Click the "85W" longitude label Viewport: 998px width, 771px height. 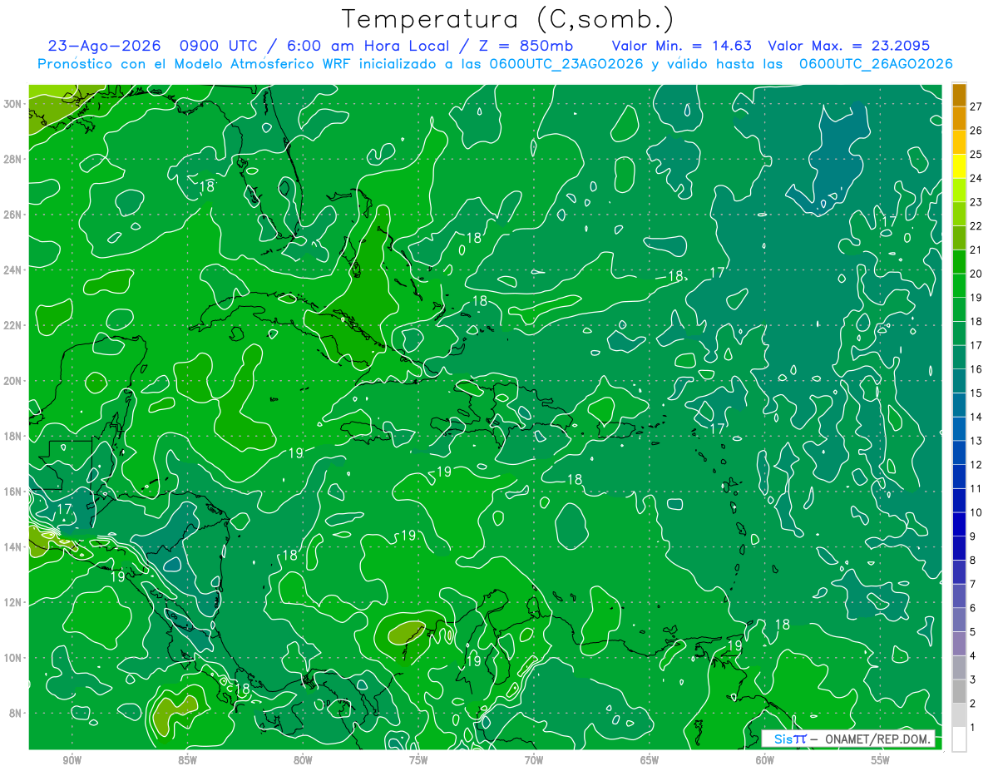[187, 759]
